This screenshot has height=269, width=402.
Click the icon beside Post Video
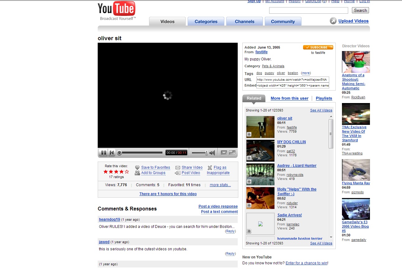[x=178, y=173]
